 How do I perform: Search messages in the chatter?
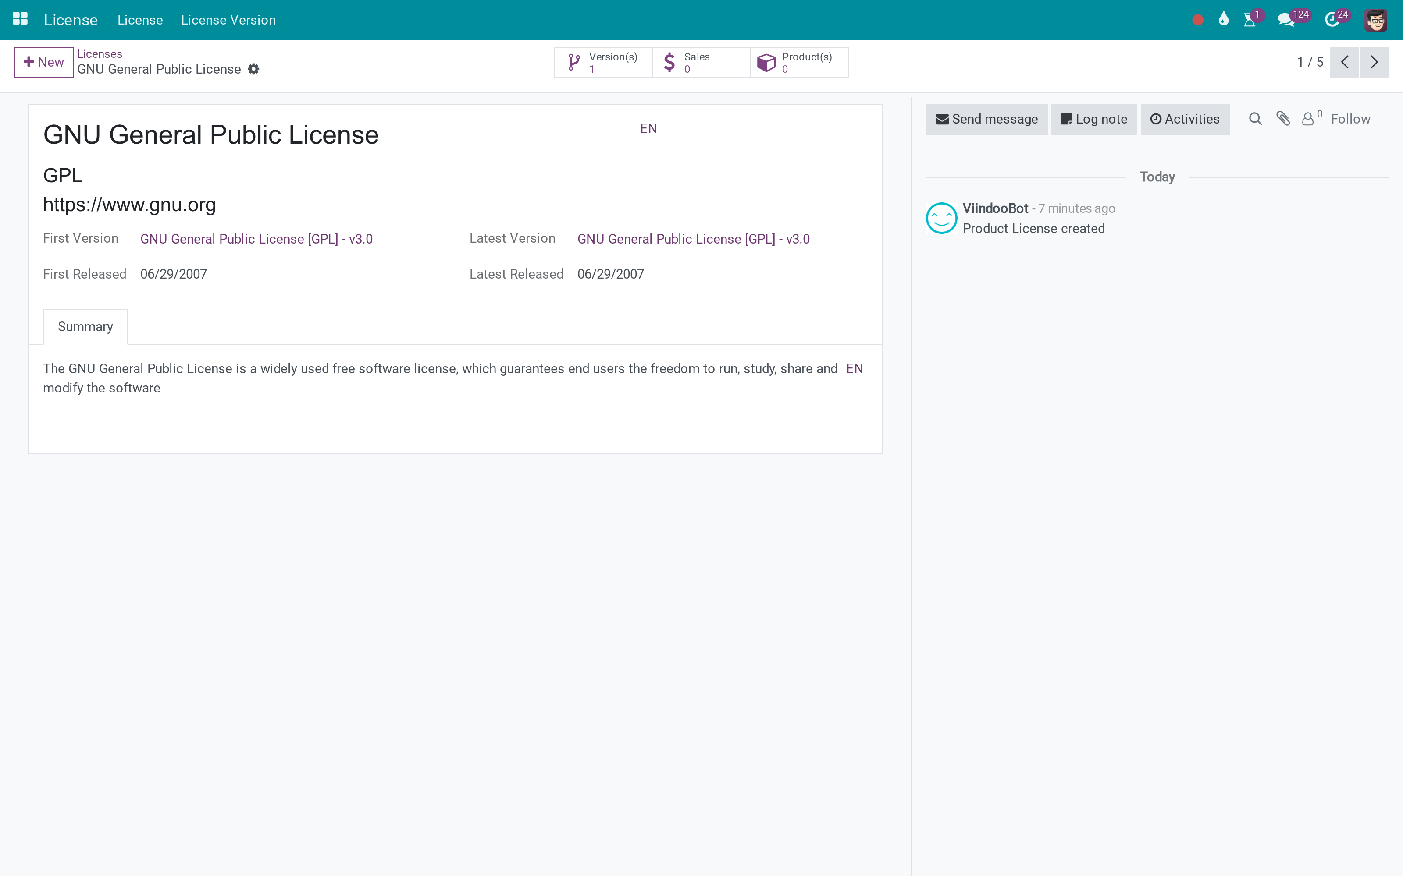point(1255,119)
